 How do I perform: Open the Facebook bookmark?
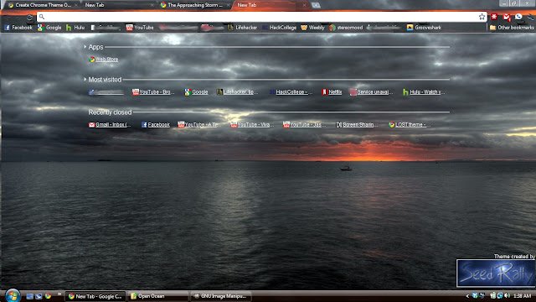(18, 28)
